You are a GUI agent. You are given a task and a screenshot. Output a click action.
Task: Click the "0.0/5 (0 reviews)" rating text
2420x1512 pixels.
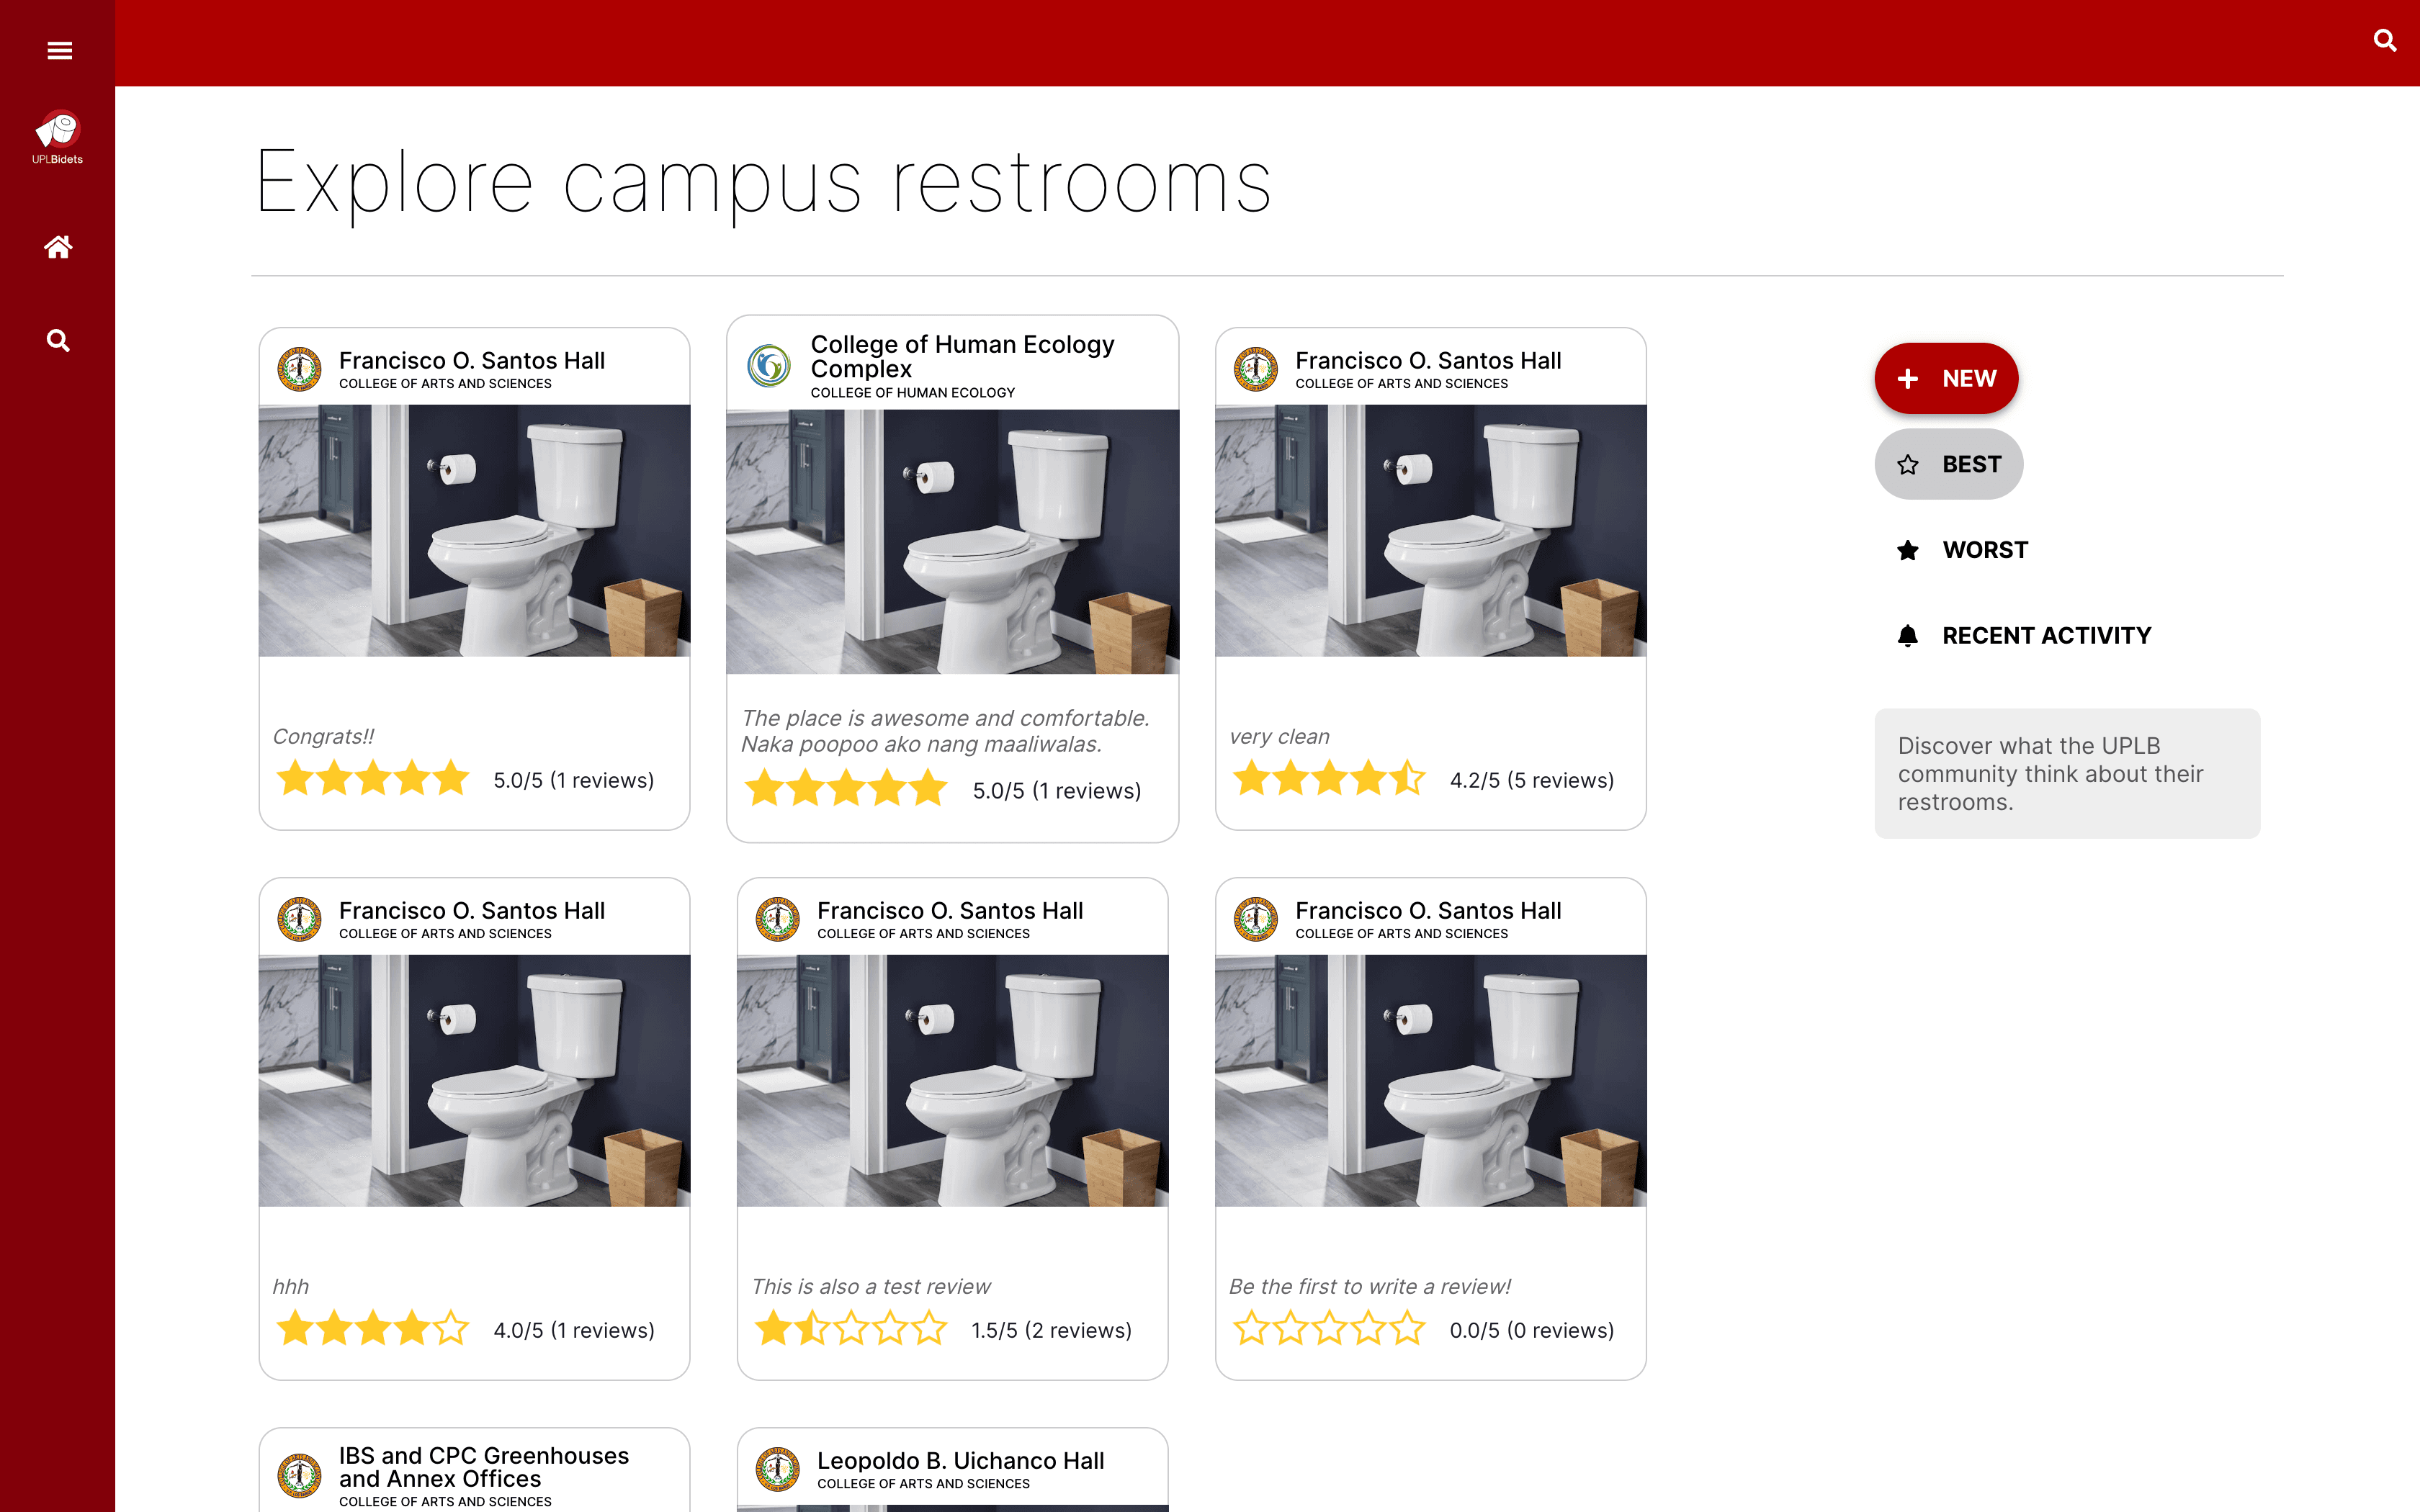click(1532, 1330)
